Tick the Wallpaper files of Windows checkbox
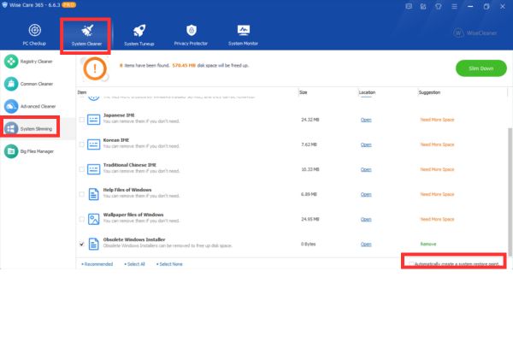The image size is (513, 342). tap(82, 219)
